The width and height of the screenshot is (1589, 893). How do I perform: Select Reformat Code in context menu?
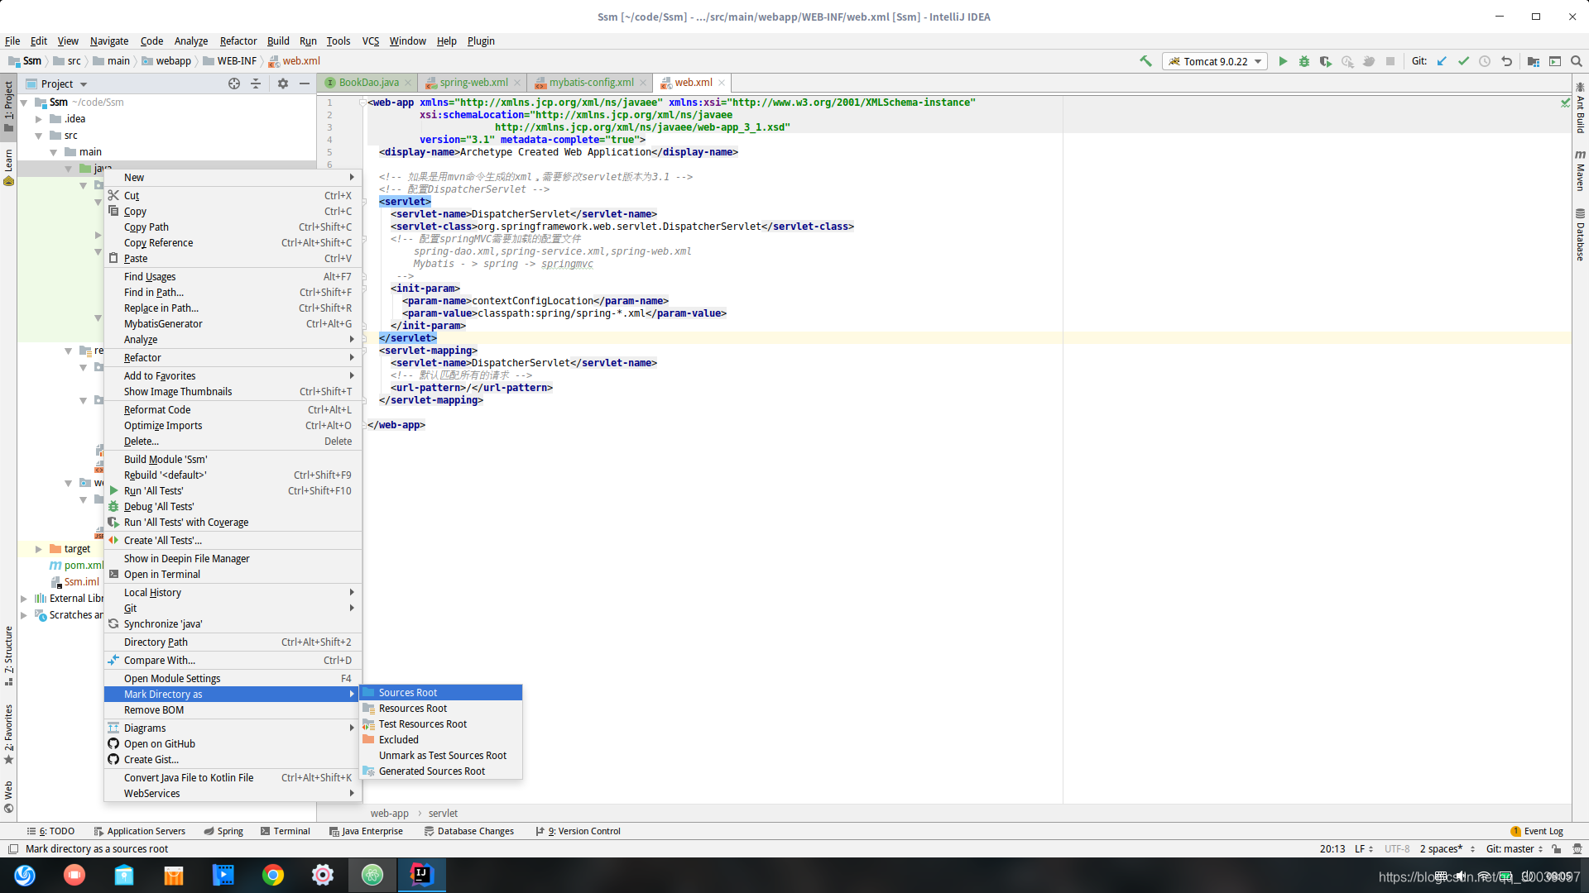click(233, 410)
